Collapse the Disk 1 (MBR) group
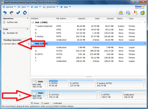This screenshot has width=148, height=109. click(145, 22)
